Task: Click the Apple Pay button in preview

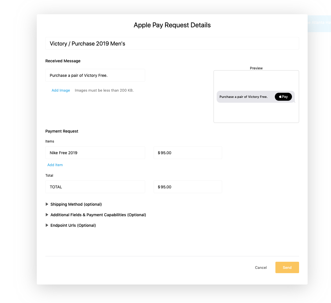Action: tap(283, 97)
